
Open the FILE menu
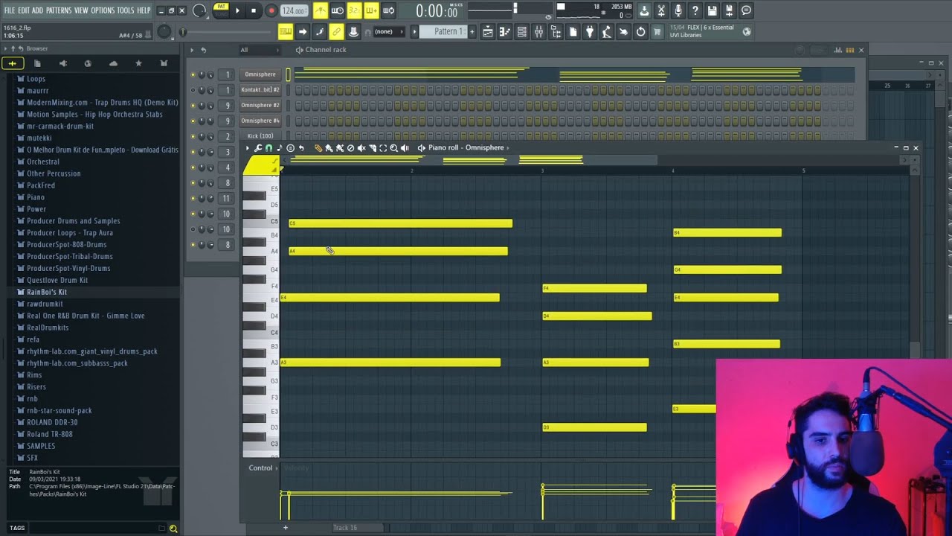[x=10, y=10]
